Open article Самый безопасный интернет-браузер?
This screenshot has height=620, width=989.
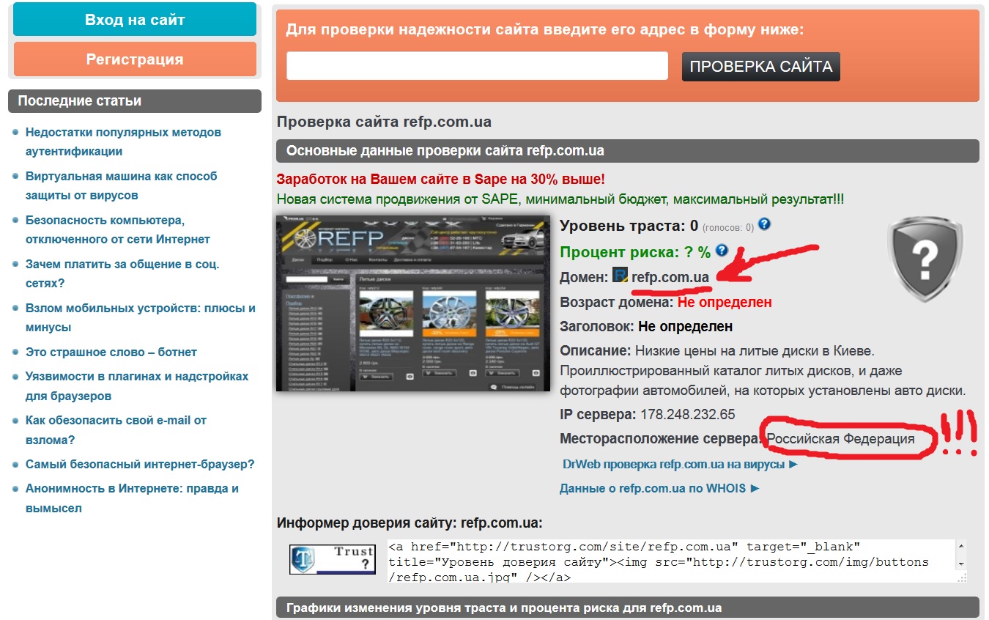[140, 464]
